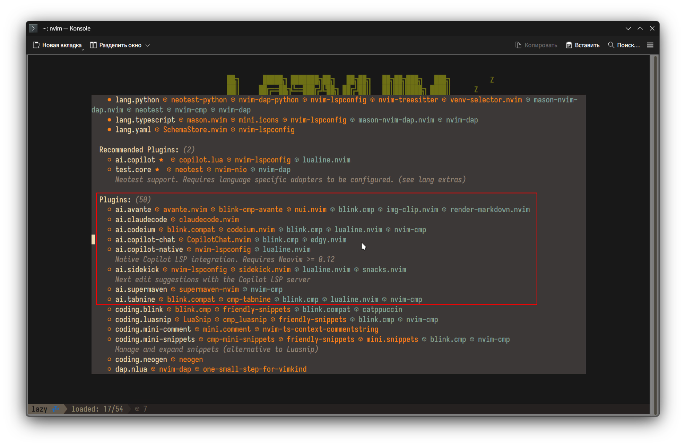Open search with the magnifier icon

(611, 45)
